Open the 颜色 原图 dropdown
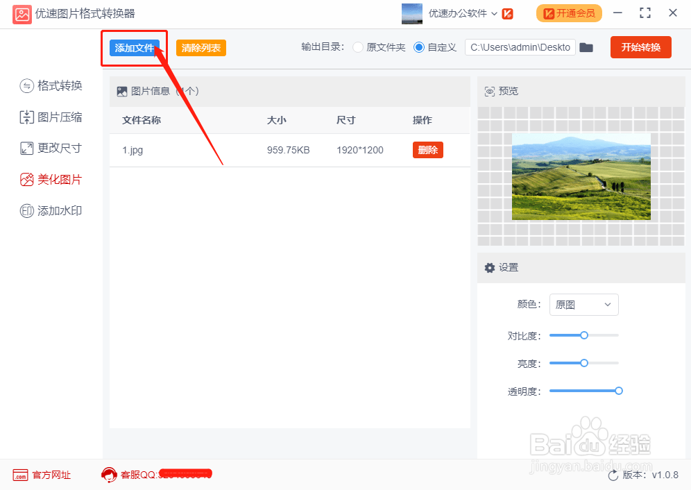 coord(584,305)
